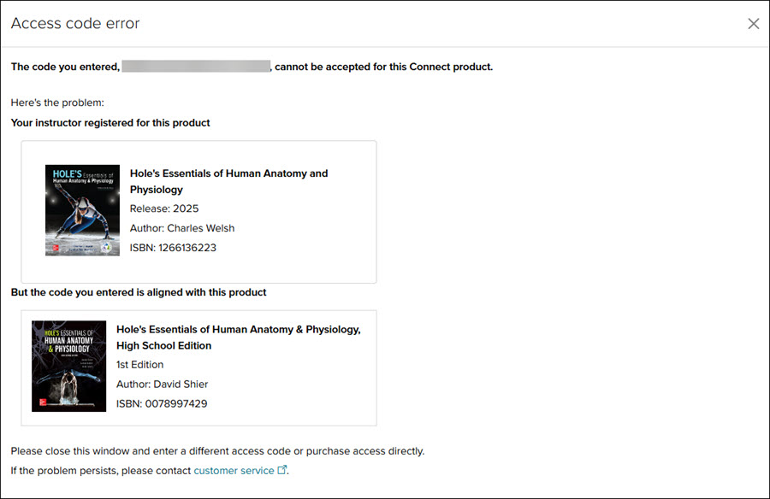The height and width of the screenshot is (499, 770).
Task: Click the Author: Charles Welsh line
Action: click(x=182, y=228)
